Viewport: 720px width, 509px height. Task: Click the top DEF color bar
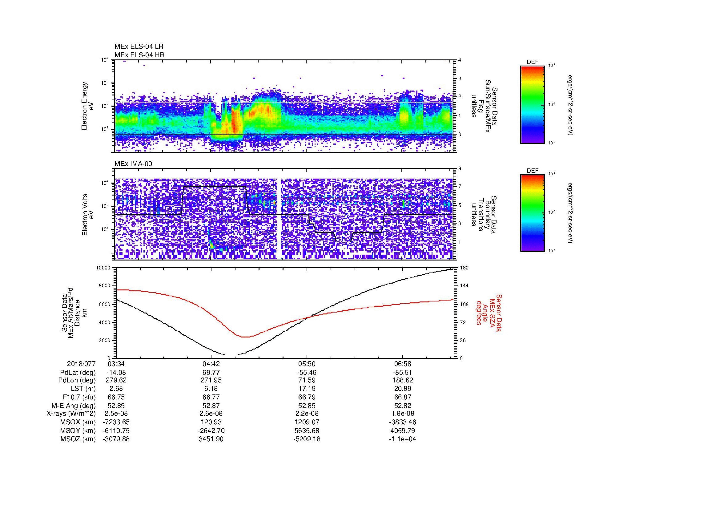(533, 104)
